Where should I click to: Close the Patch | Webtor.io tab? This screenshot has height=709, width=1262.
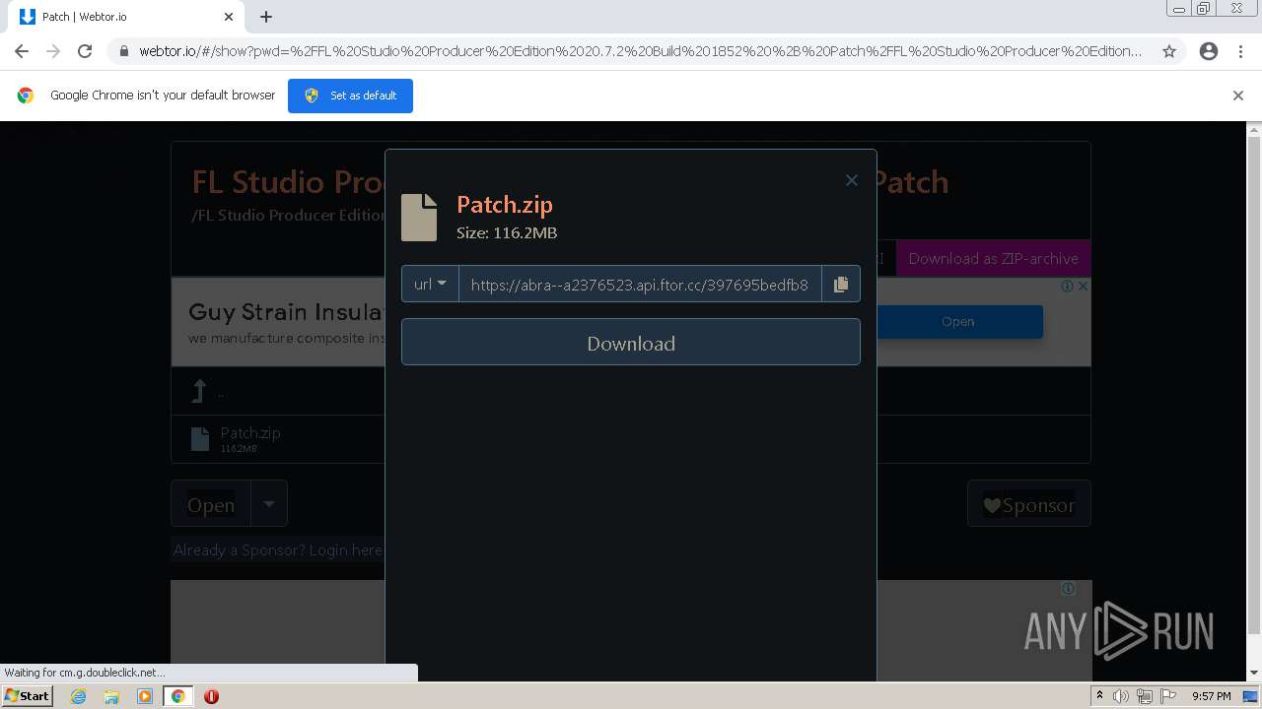229,17
